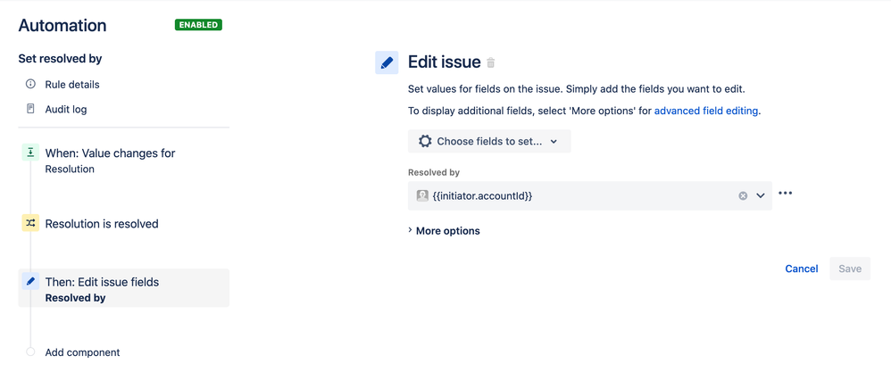The height and width of the screenshot is (372, 891).
Task: Open Audit log in sidebar
Action: pyautogui.click(x=66, y=109)
